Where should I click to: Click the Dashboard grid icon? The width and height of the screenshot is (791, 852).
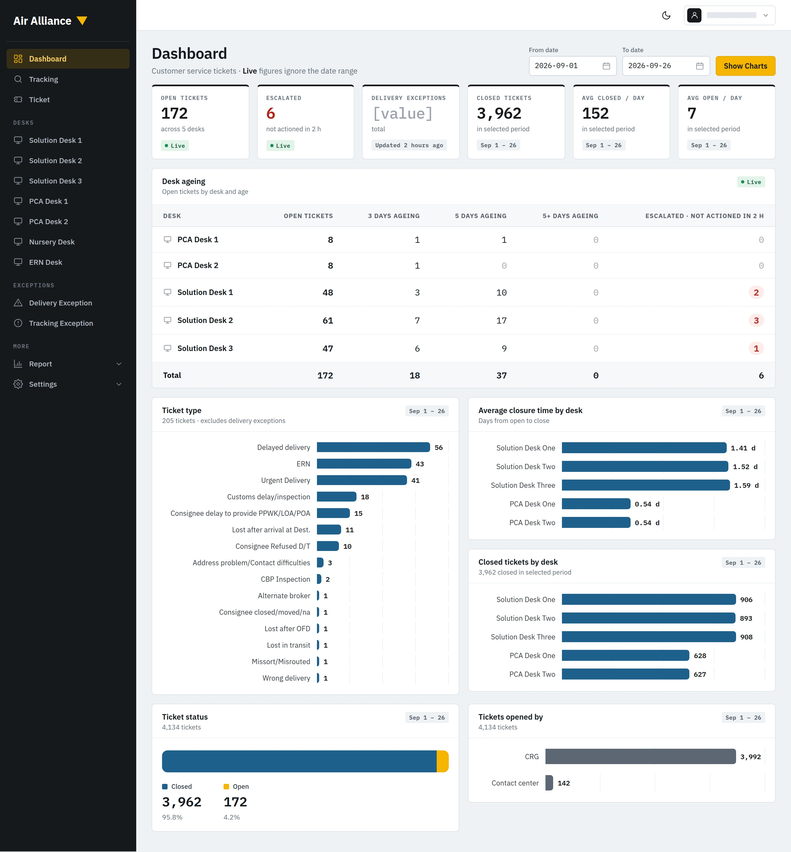(x=18, y=59)
